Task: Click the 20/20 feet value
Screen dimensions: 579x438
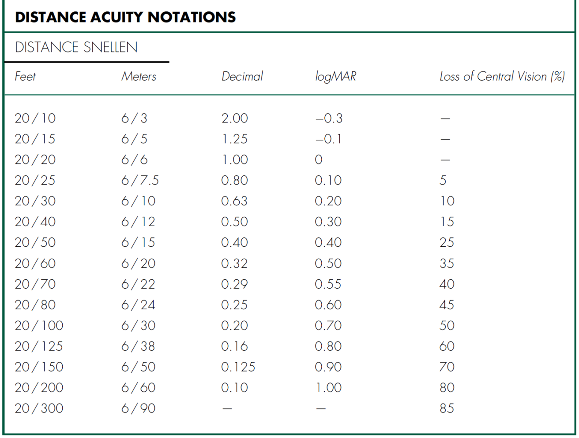Action: [x=35, y=160]
